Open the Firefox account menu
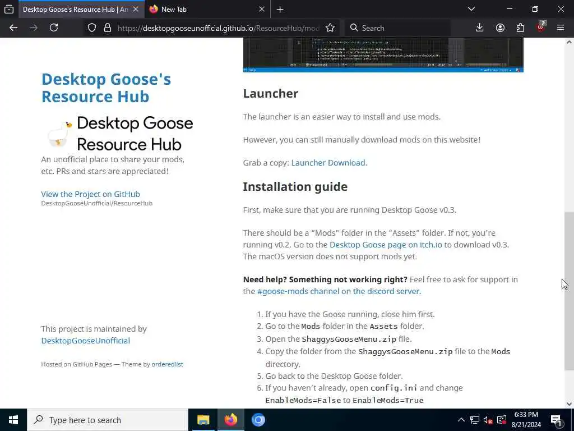Image resolution: width=574 pixels, height=431 pixels. coord(500,28)
